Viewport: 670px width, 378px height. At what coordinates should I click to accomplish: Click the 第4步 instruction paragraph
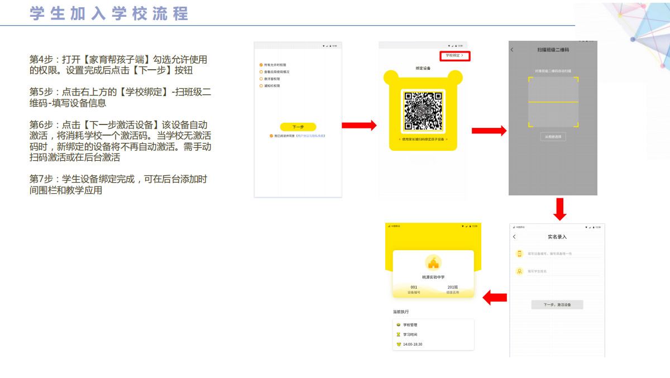[118, 65]
